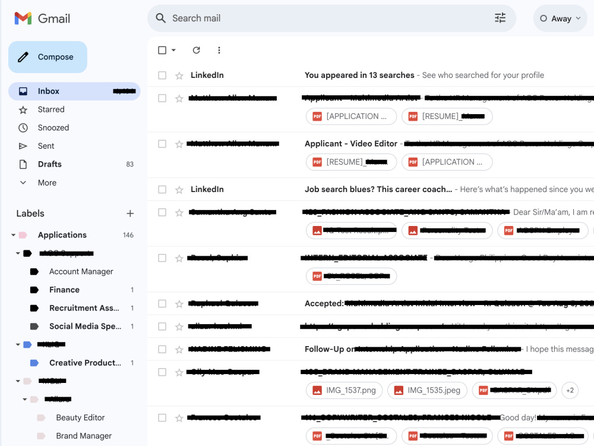Image resolution: width=594 pixels, height=446 pixels.
Task: Open the Brand Manager label
Action: click(84, 436)
